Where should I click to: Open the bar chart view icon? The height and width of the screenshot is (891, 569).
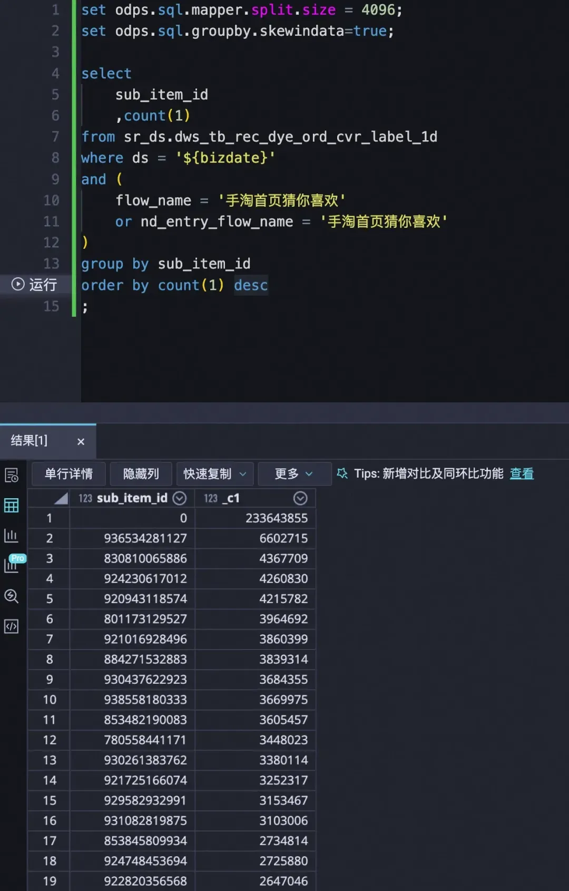[12, 536]
